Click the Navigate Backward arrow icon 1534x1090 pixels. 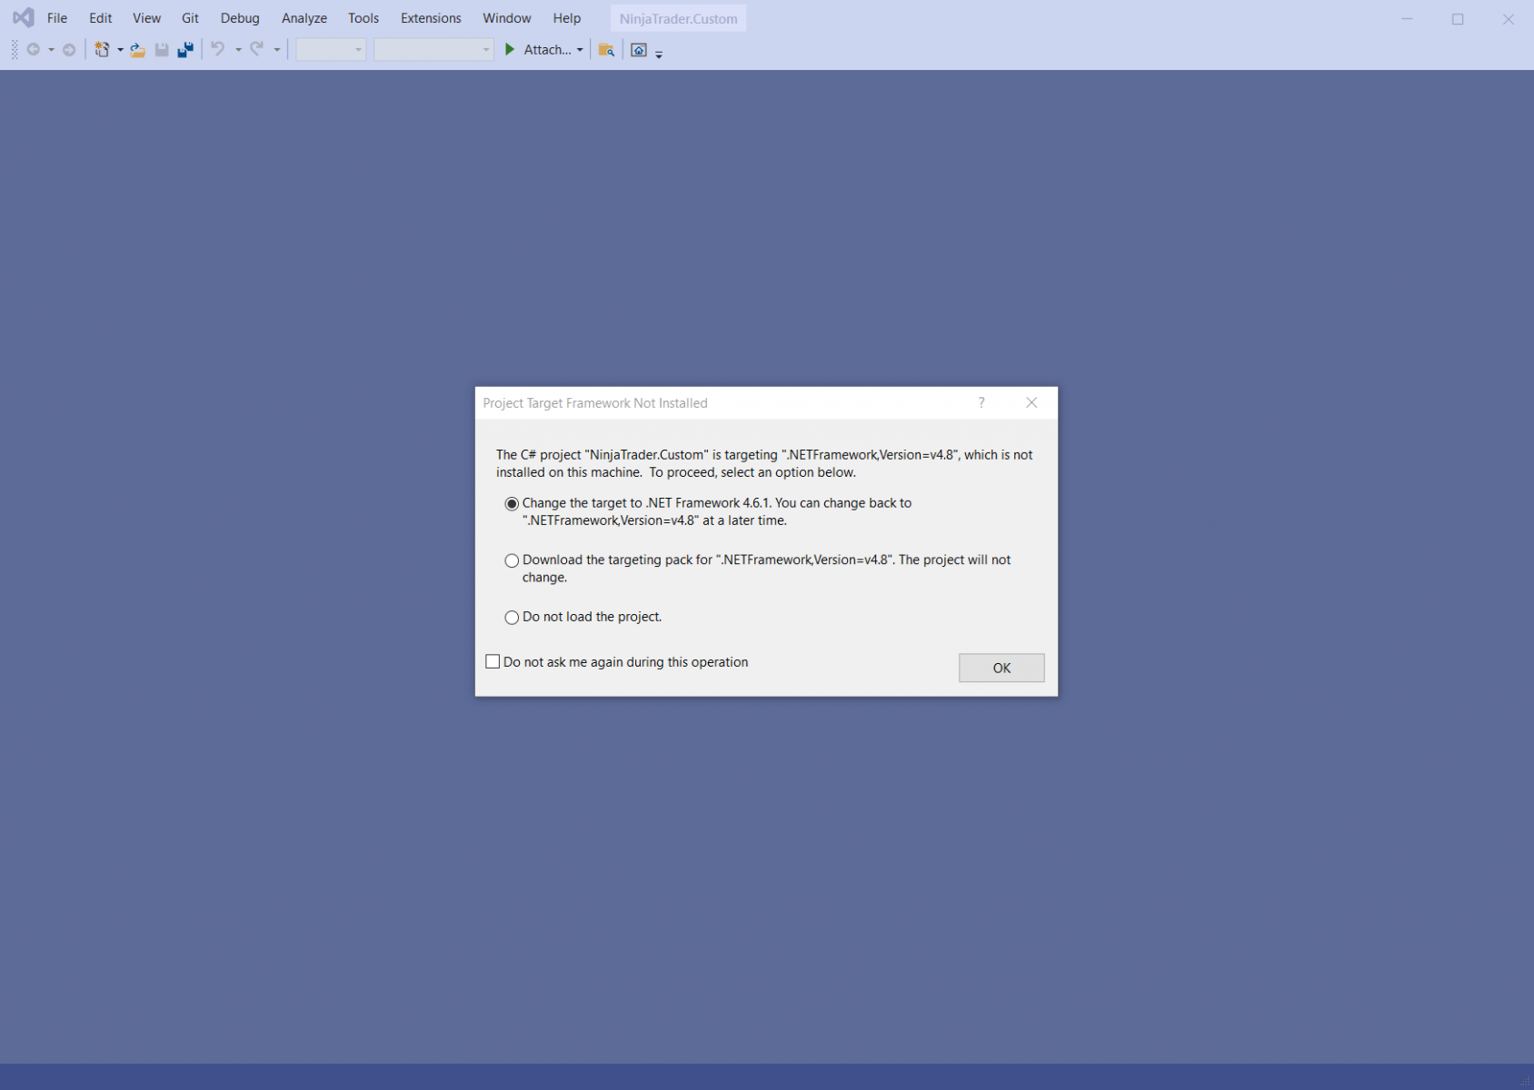34,50
